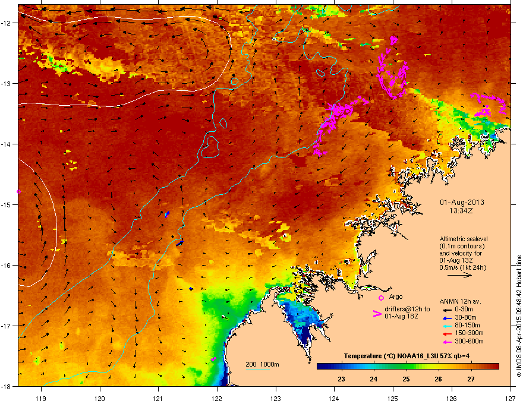Click the 'Argo' legend label
The width and height of the screenshot is (523, 404).
(x=396, y=296)
